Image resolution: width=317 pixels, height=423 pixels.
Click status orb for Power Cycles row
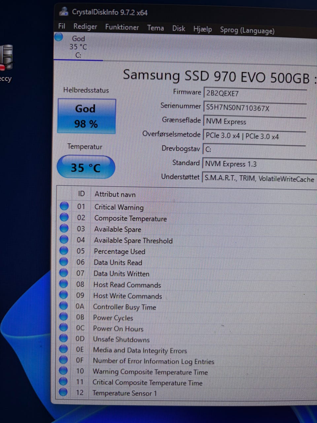[x=63, y=317]
